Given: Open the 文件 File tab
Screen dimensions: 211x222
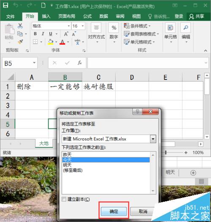Looking at the screenshot, I should pos(10,16).
